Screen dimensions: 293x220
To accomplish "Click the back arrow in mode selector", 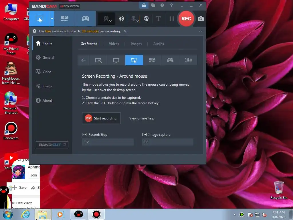I will click(x=84, y=60).
